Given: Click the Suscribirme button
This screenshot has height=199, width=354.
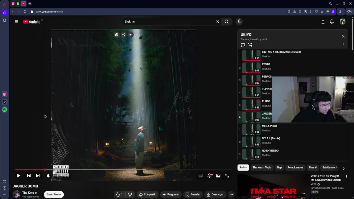Looking at the screenshot, I should (x=54, y=194).
